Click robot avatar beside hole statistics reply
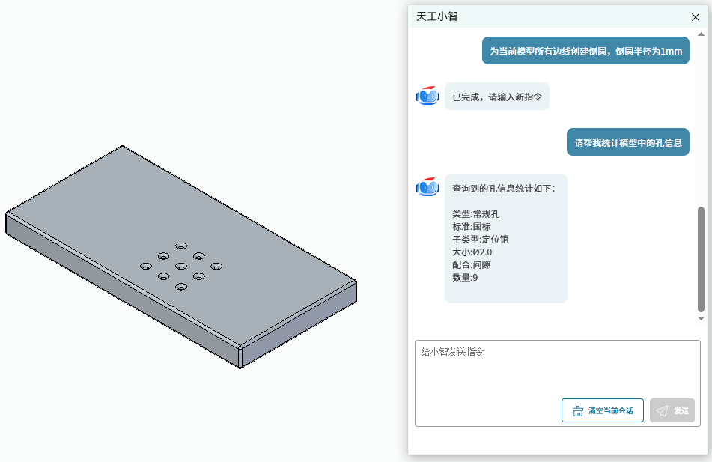Image resolution: width=712 pixels, height=462 pixels. (427, 186)
